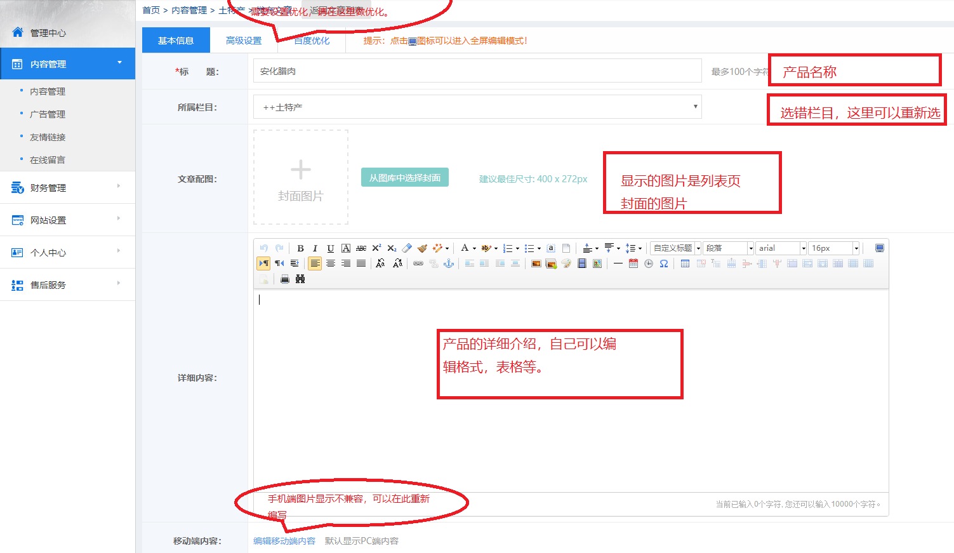
Task: Open the 编辑移动端内容 link
Action: click(x=284, y=541)
